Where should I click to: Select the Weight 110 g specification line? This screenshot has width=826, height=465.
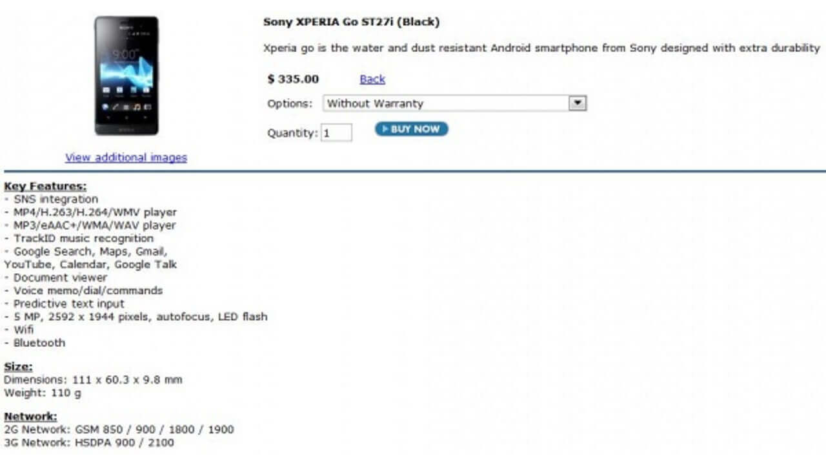(42, 393)
